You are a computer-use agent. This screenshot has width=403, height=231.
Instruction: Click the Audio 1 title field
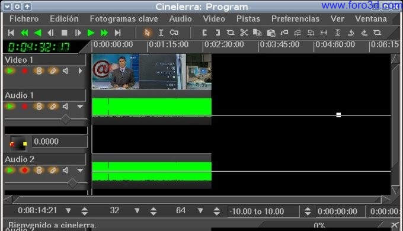(45, 95)
